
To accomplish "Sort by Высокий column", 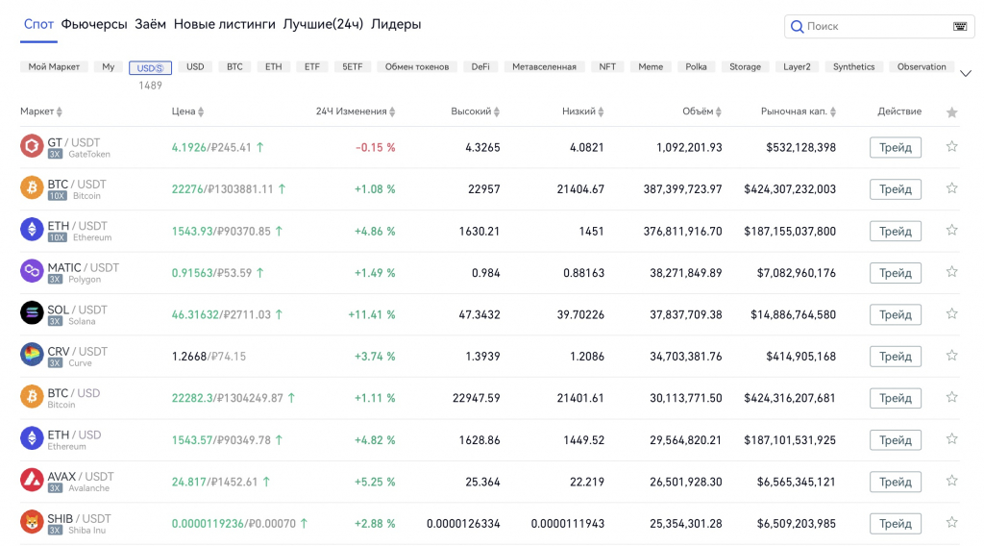I will 475,112.
